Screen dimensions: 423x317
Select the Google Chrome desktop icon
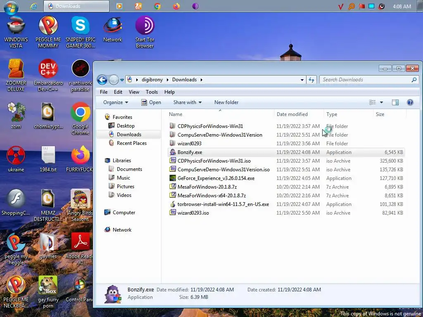tap(81, 118)
